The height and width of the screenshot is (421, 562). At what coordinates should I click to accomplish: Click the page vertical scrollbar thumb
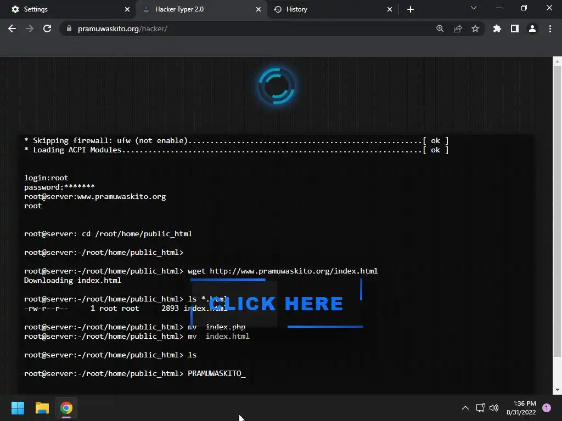click(x=557, y=211)
